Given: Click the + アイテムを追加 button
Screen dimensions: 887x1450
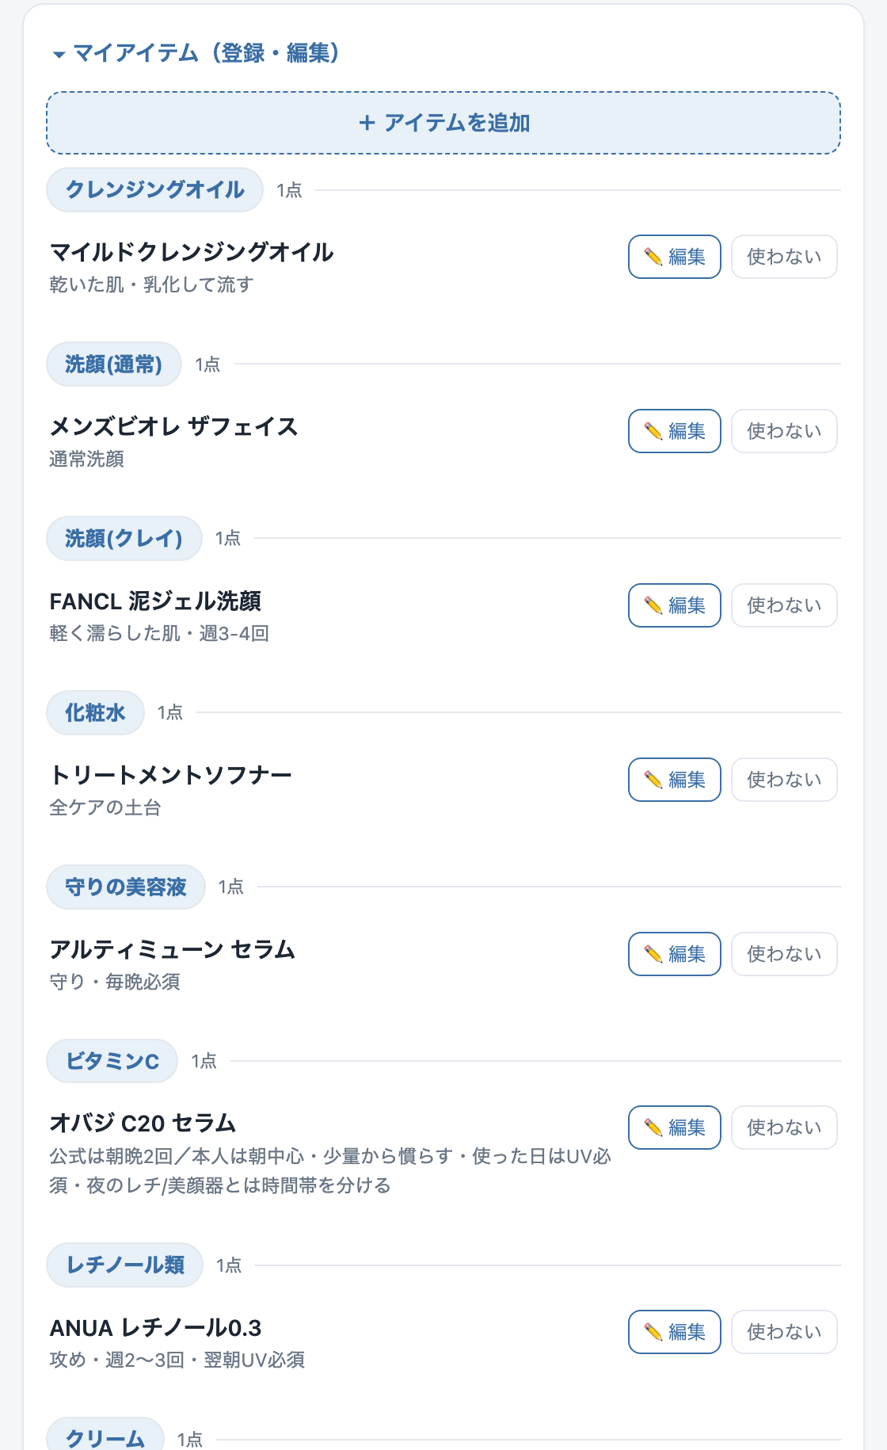Looking at the screenshot, I should [443, 123].
